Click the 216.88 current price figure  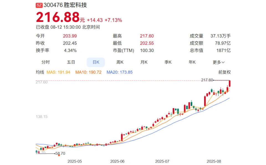click(58, 17)
